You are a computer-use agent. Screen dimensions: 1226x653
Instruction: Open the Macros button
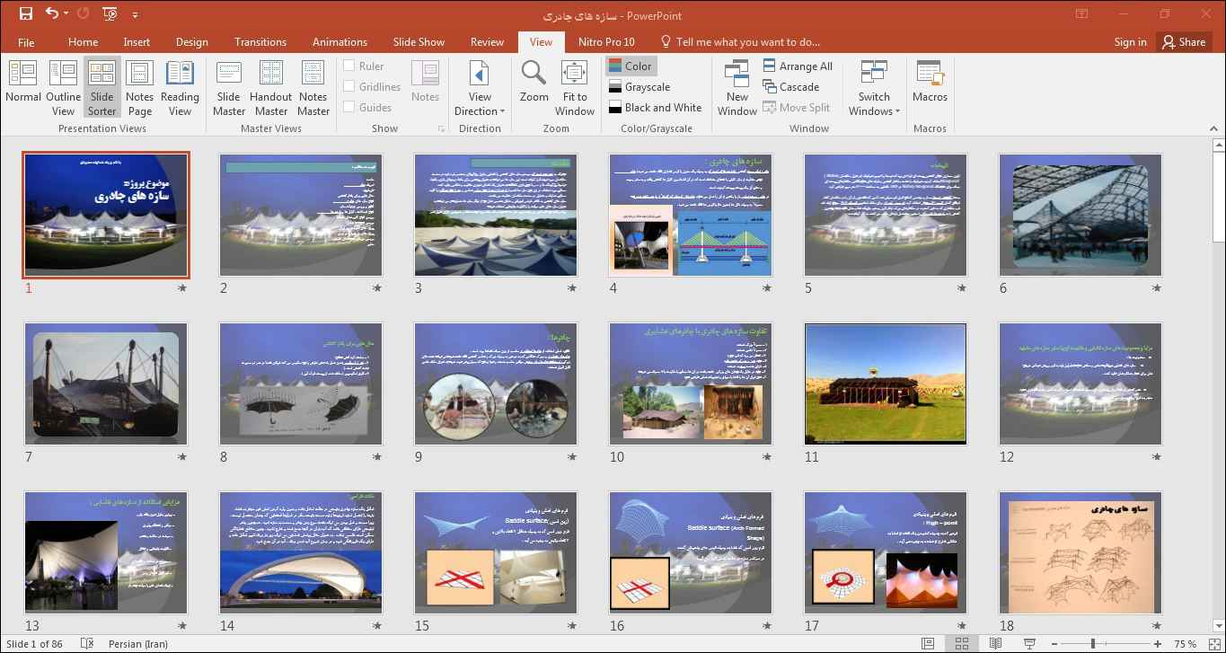930,85
